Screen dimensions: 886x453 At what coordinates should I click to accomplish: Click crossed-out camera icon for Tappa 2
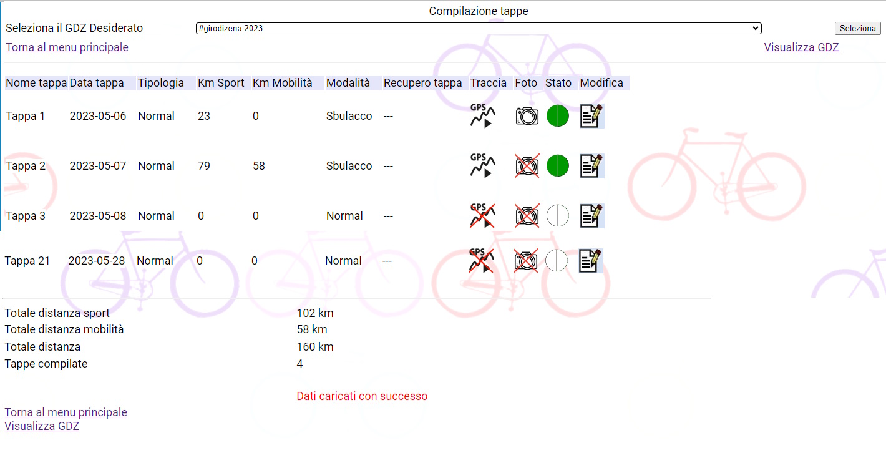pyautogui.click(x=527, y=166)
